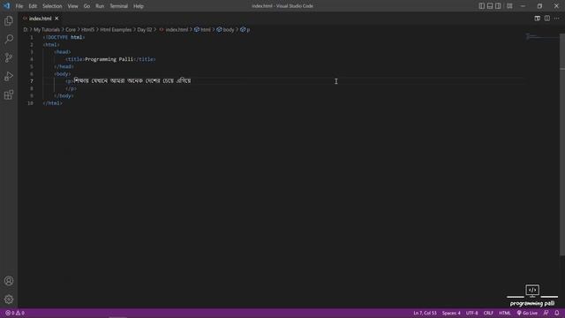Toggle primary side bar layout icon

(x=481, y=6)
